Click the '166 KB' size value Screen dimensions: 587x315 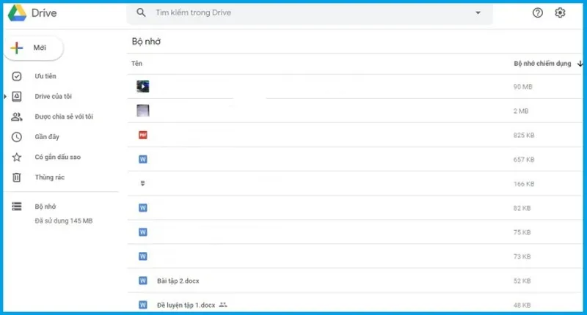coord(524,184)
